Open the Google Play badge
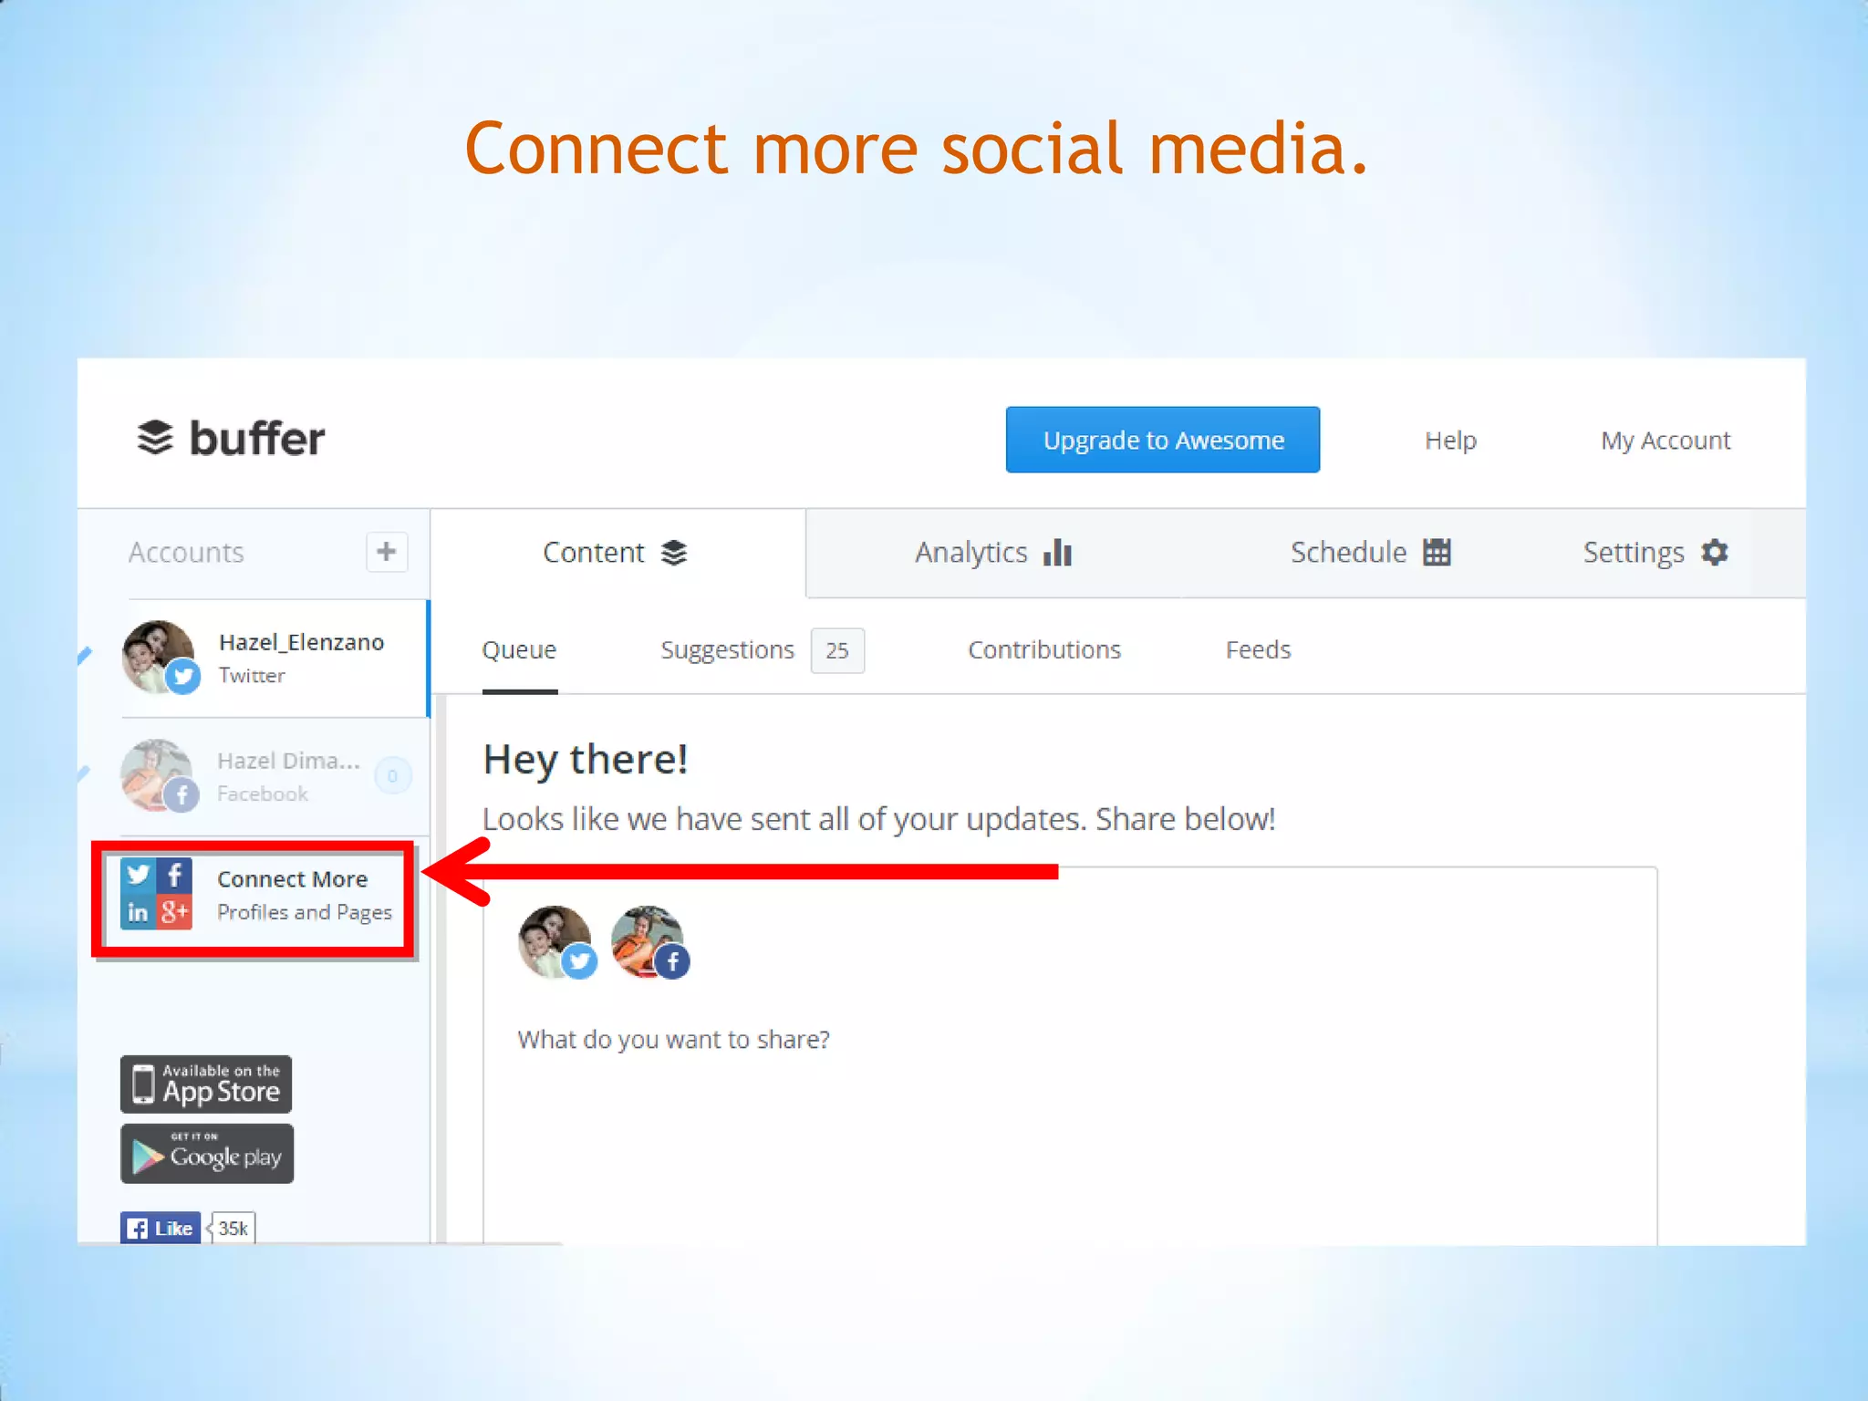This screenshot has width=1868, height=1401. (207, 1154)
